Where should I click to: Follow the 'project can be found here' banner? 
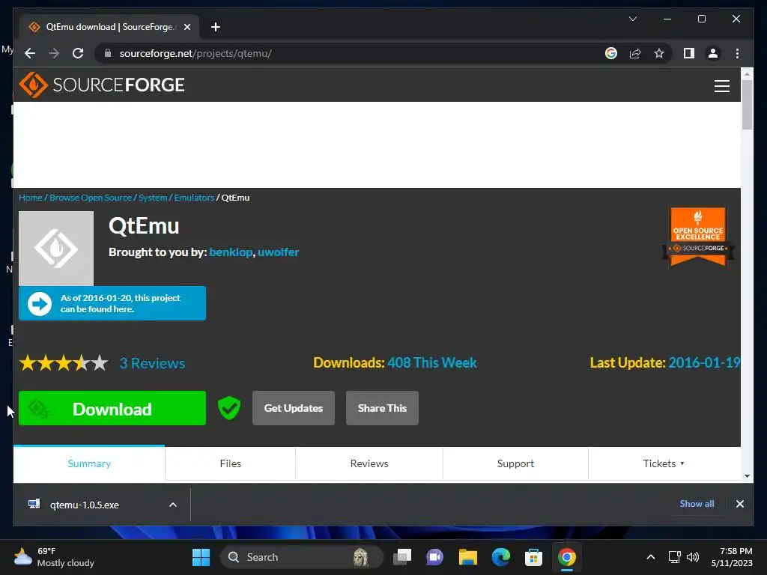point(112,304)
